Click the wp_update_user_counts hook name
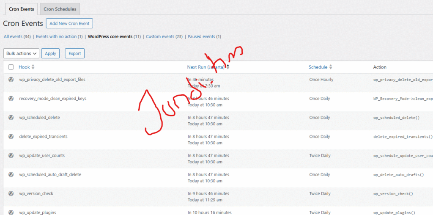 click(42, 156)
